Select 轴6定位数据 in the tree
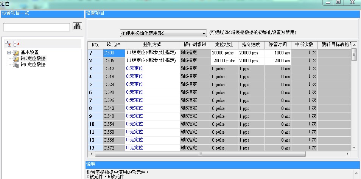The image size is (361, 179). pos(33,65)
